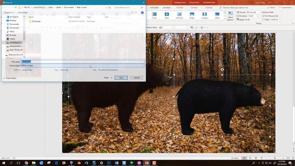Select the Cover transition effect
295x166 pixels.
coord(154,15)
